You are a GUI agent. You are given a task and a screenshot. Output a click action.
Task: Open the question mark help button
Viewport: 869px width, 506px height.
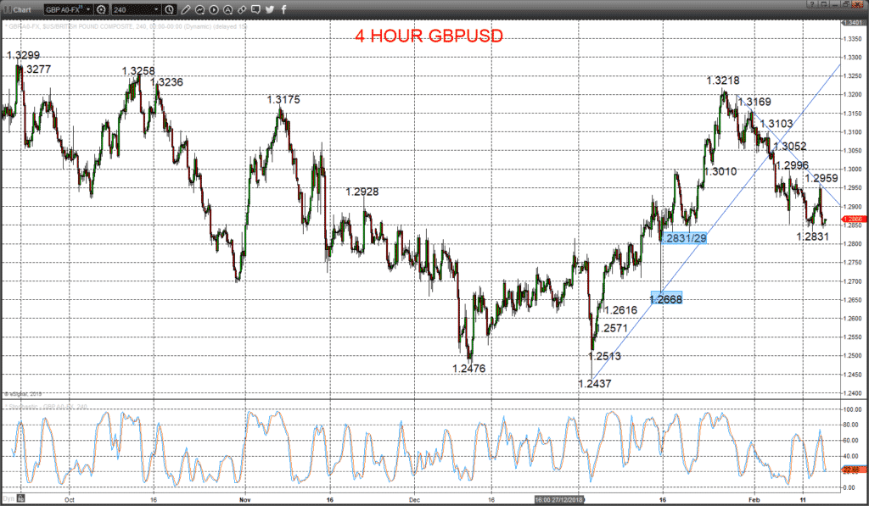[812, 4]
